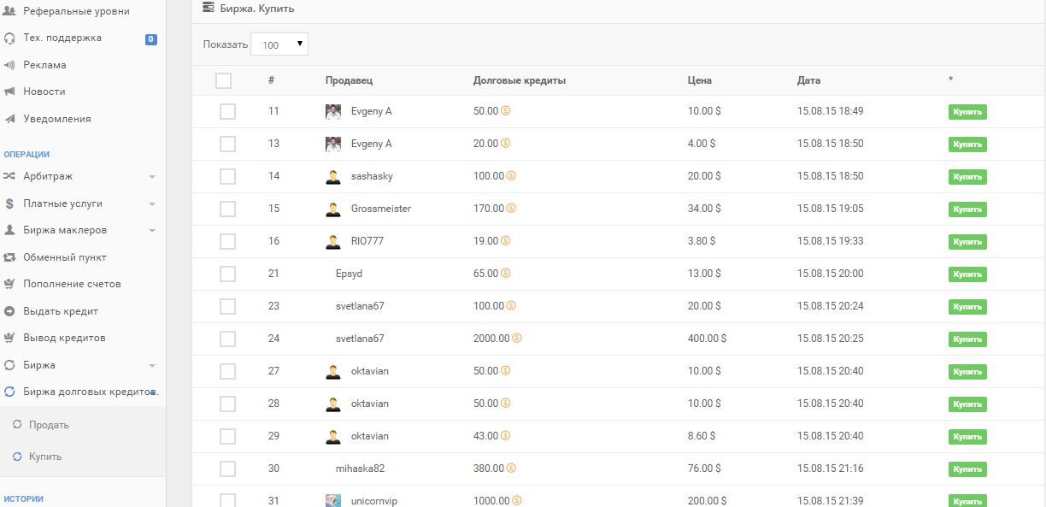Viewport: 1046px width, 507px height.
Task: Click the Реклама speaker icon
Action: [x=9, y=65]
